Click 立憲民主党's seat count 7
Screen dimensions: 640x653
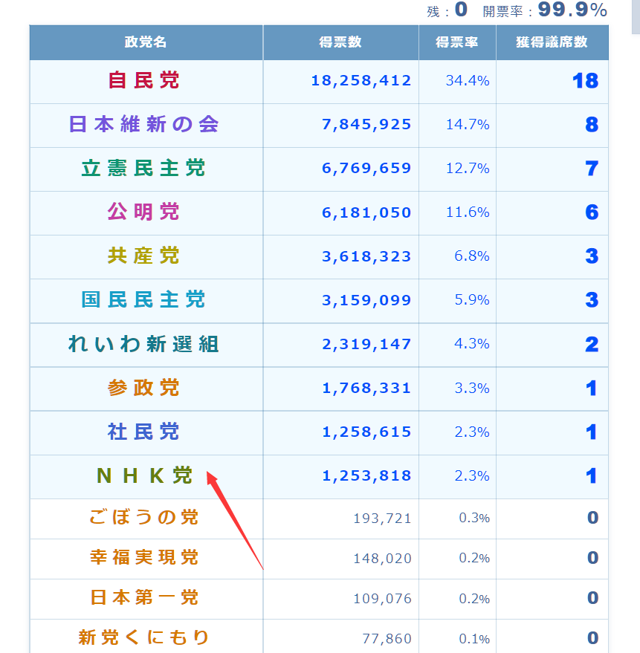pyautogui.click(x=592, y=169)
